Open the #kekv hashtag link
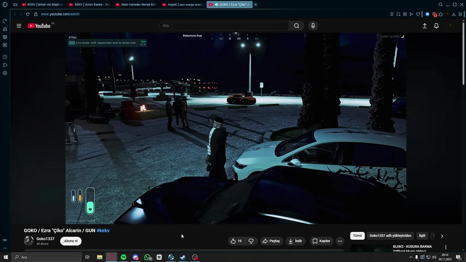This screenshot has height=262, width=466. 103,231
